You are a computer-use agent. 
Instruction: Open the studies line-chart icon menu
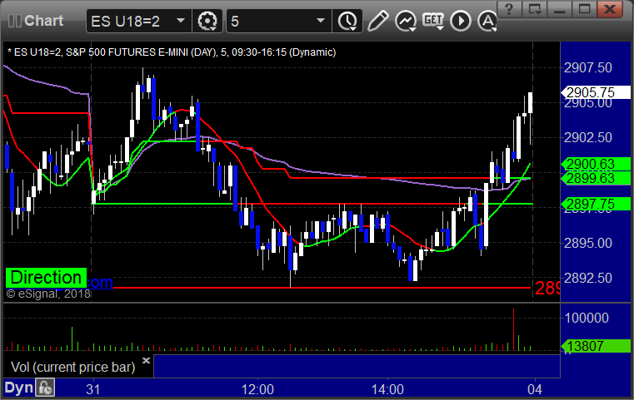point(406,21)
